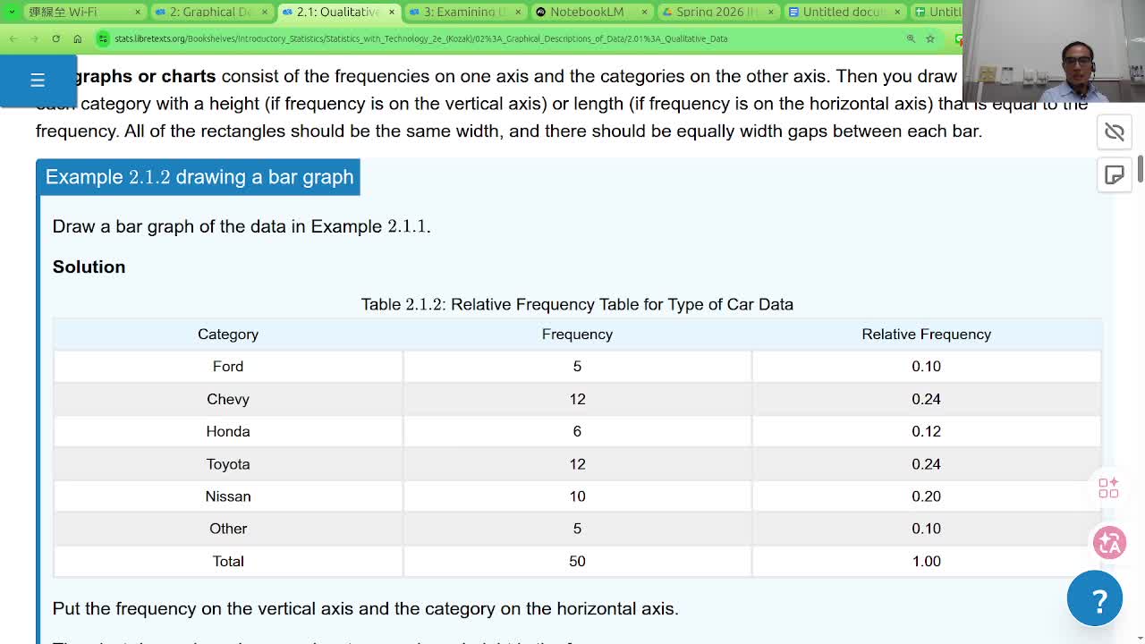1145x644 pixels.
Task: Click Nissan's relative frequency 0.20
Action: coord(926,496)
